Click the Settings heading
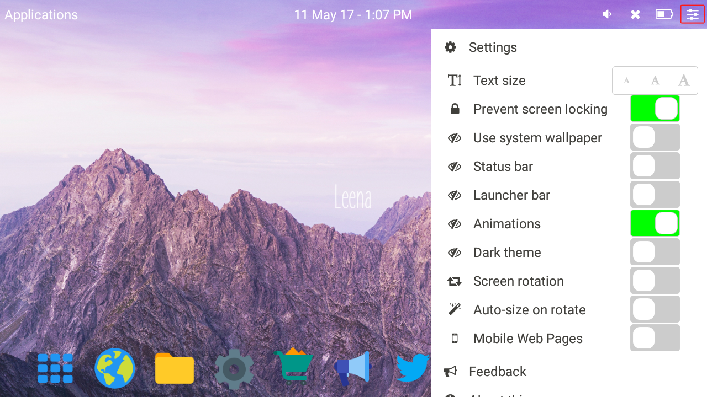The height and width of the screenshot is (397, 707). pos(493,47)
